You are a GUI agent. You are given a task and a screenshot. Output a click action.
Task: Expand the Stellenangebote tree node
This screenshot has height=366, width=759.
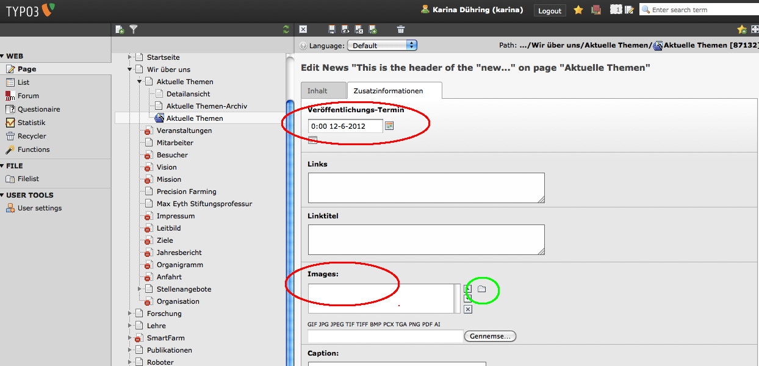coord(140,289)
